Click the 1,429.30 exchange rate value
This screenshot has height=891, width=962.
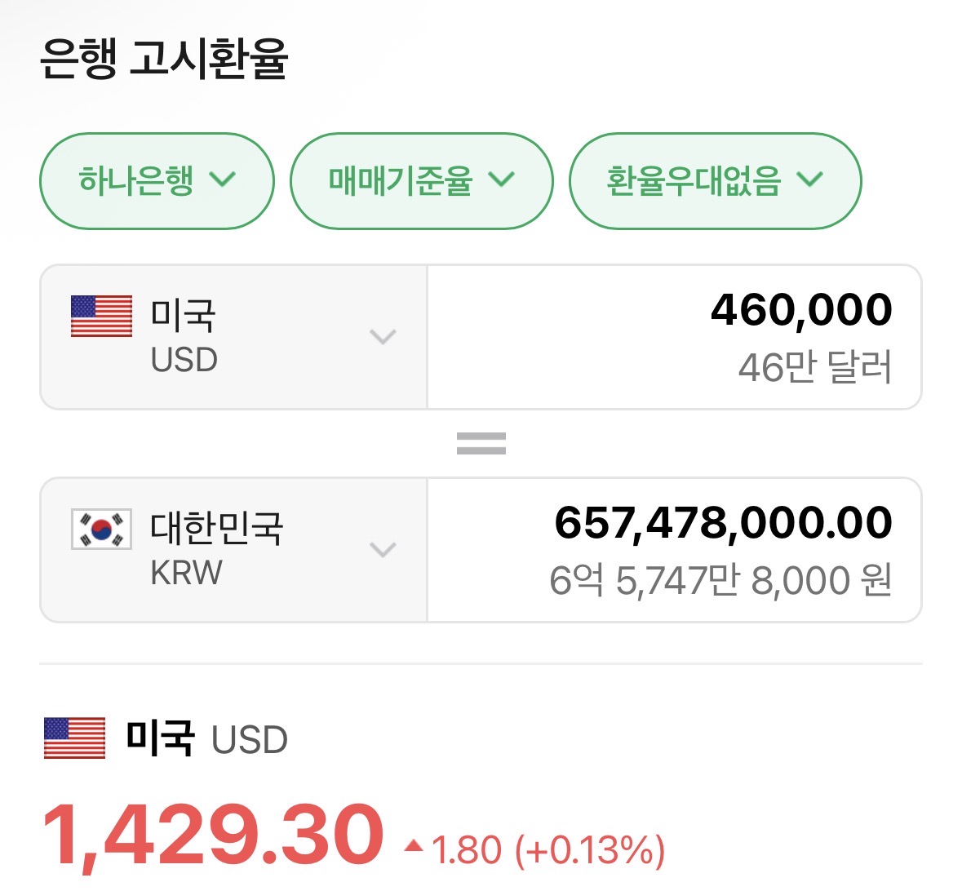pyautogui.click(x=212, y=836)
